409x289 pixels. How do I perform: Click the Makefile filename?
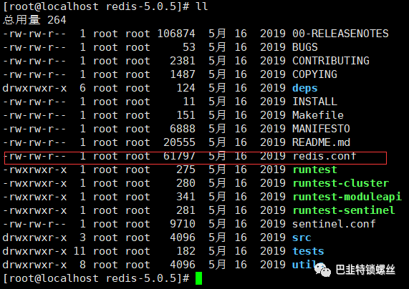pyautogui.click(x=318, y=115)
